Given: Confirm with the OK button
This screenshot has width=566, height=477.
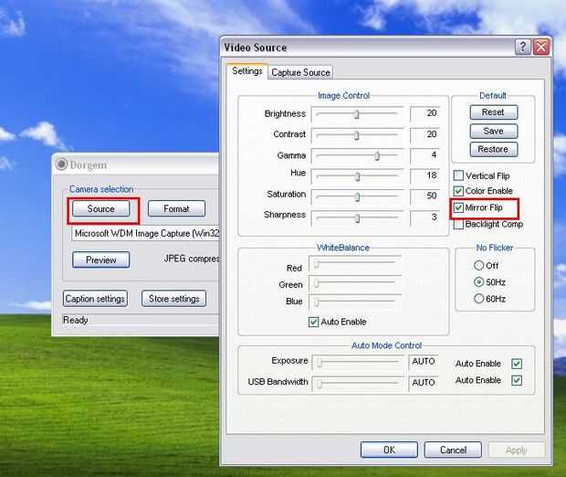Looking at the screenshot, I should pyautogui.click(x=389, y=450).
